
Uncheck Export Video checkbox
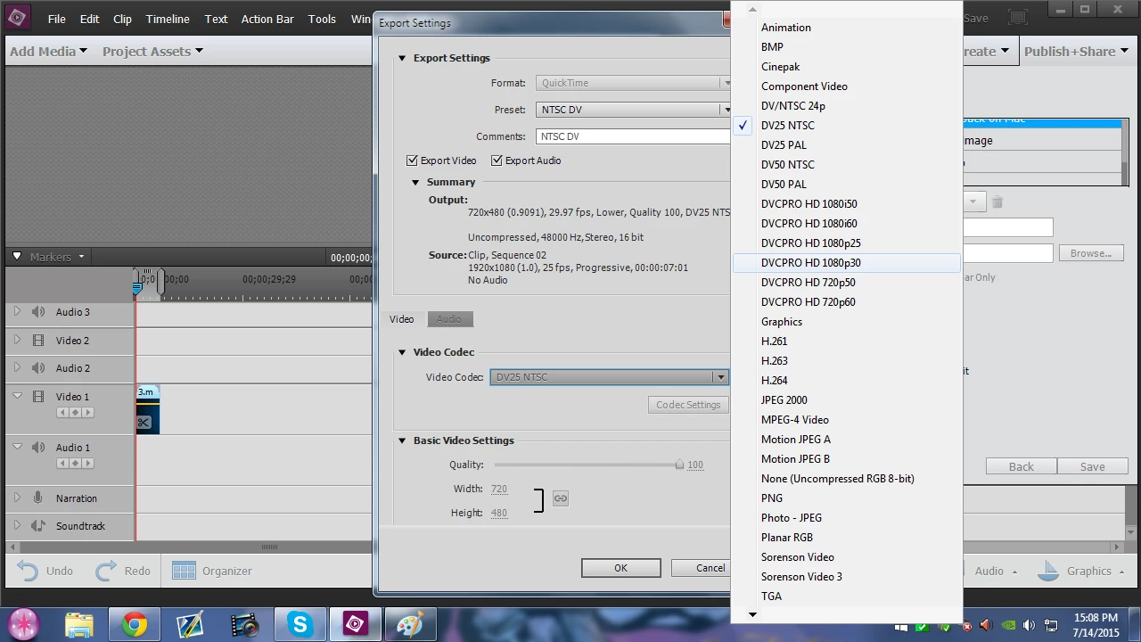coord(412,160)
